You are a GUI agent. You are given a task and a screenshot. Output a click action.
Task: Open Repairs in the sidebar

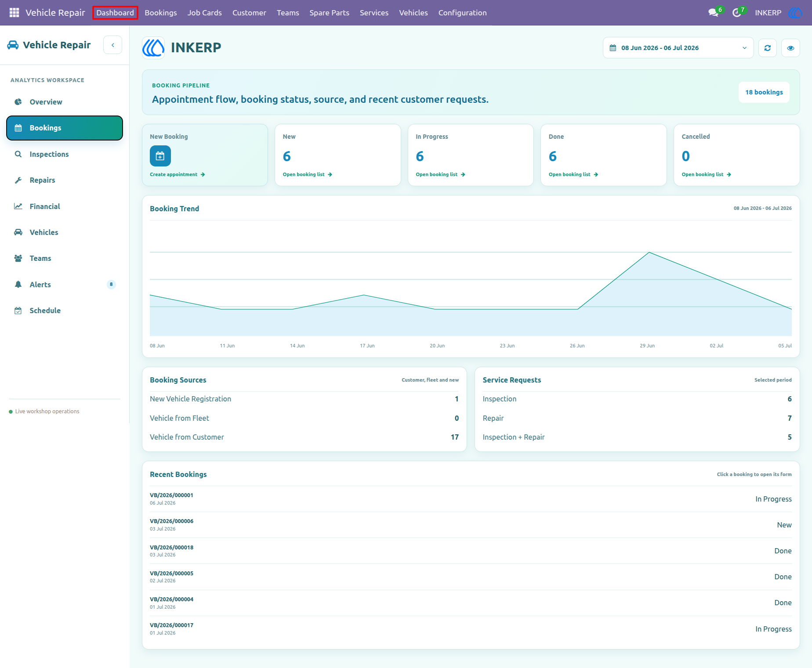65,180
